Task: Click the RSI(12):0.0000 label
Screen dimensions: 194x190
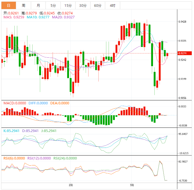Action: click(x=39, y=158)
